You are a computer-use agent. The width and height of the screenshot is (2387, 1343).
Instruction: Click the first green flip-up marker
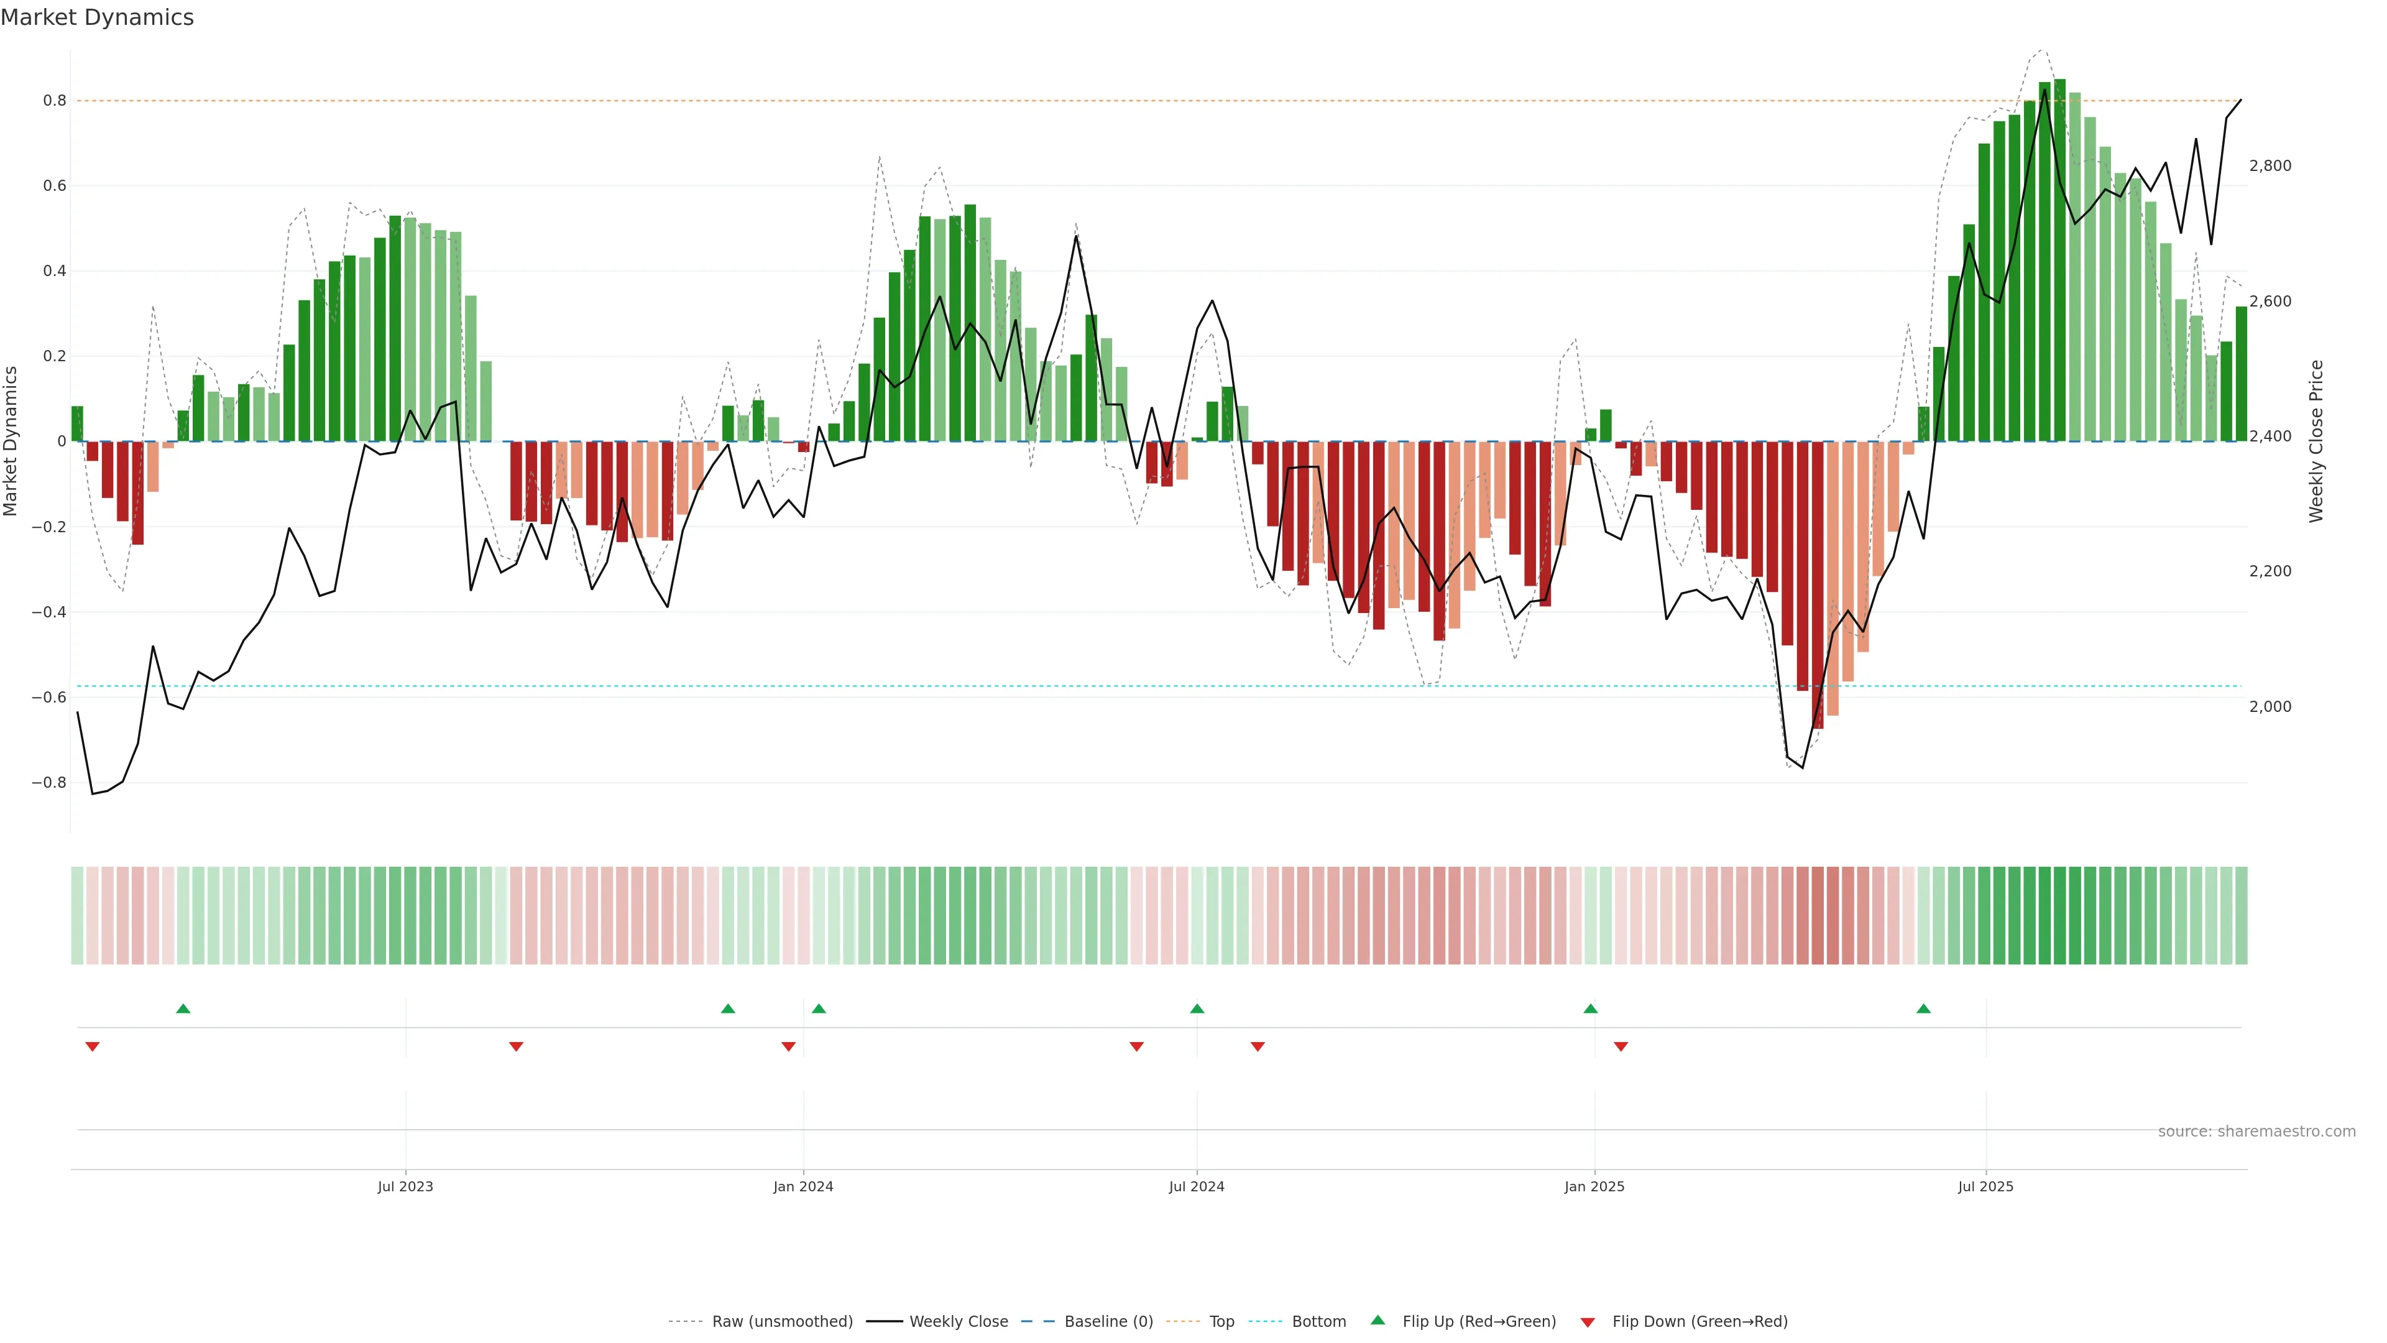[x=183, y=1008]
